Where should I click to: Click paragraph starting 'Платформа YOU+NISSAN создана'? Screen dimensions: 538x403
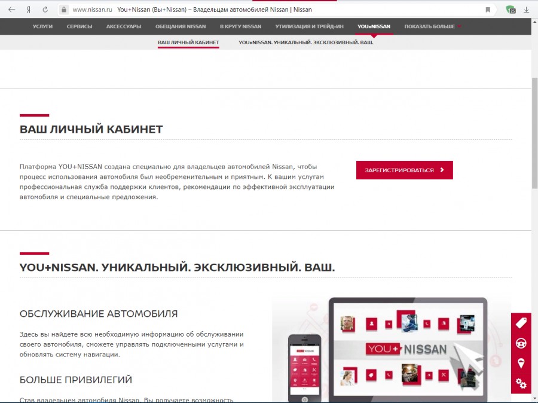point(177,182)
